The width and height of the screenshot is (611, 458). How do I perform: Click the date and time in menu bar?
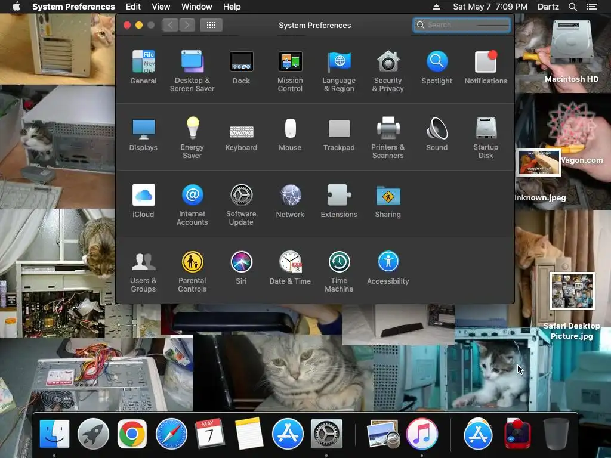(x=490, y=7)
